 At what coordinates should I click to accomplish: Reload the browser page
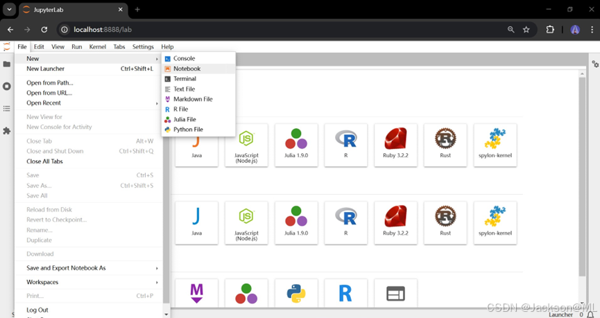tap(44, 29)
